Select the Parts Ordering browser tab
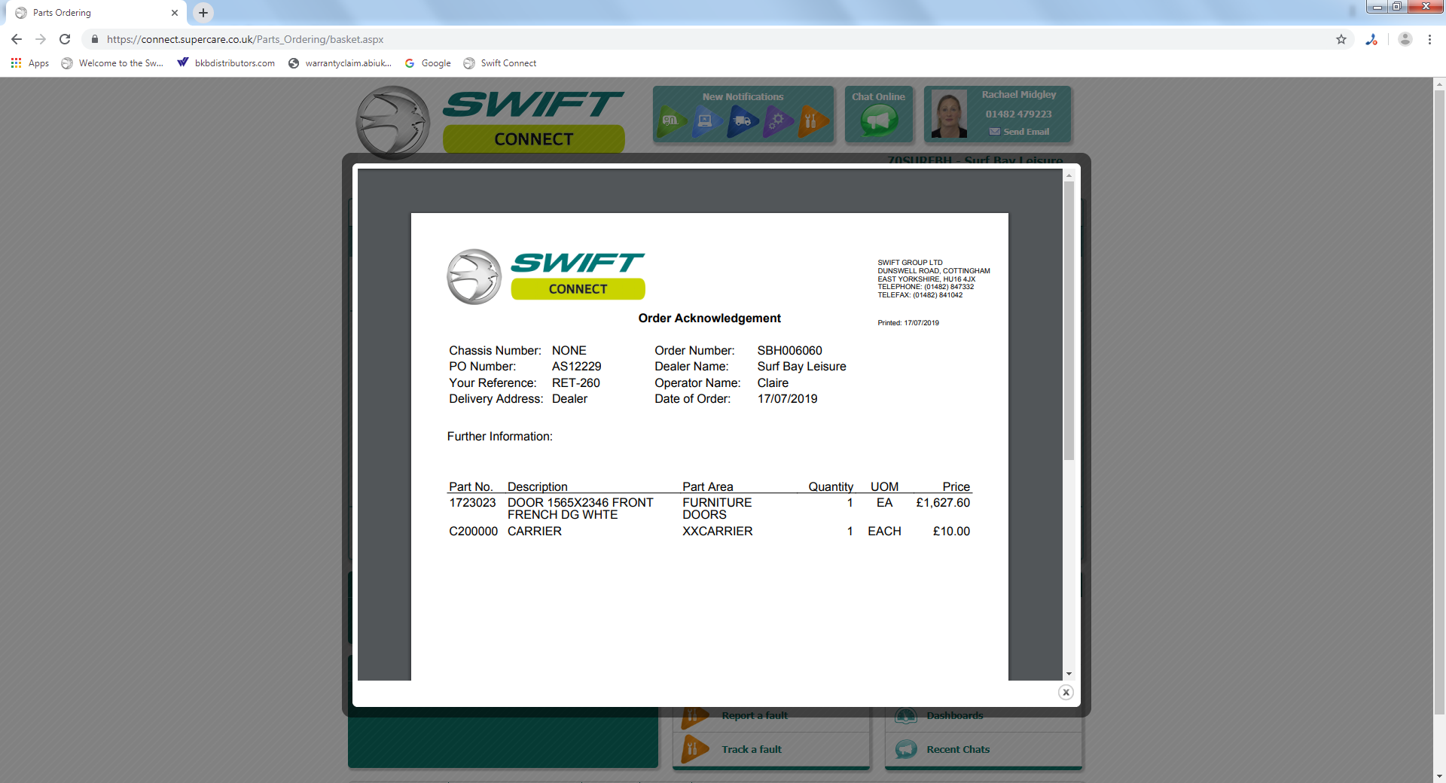Image resolution: width=1446 pixels, height=783 pixels. tap(96, 13)
